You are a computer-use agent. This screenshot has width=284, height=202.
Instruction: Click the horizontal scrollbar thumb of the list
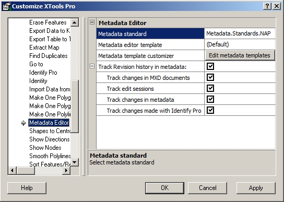26,171
